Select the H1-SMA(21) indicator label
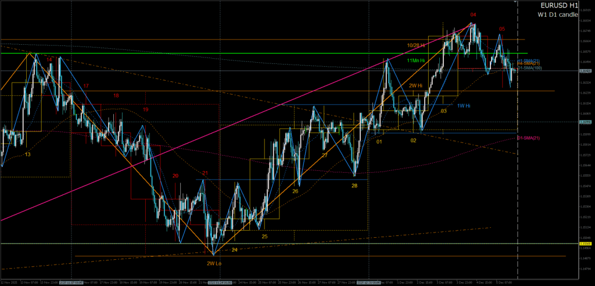 529,60
